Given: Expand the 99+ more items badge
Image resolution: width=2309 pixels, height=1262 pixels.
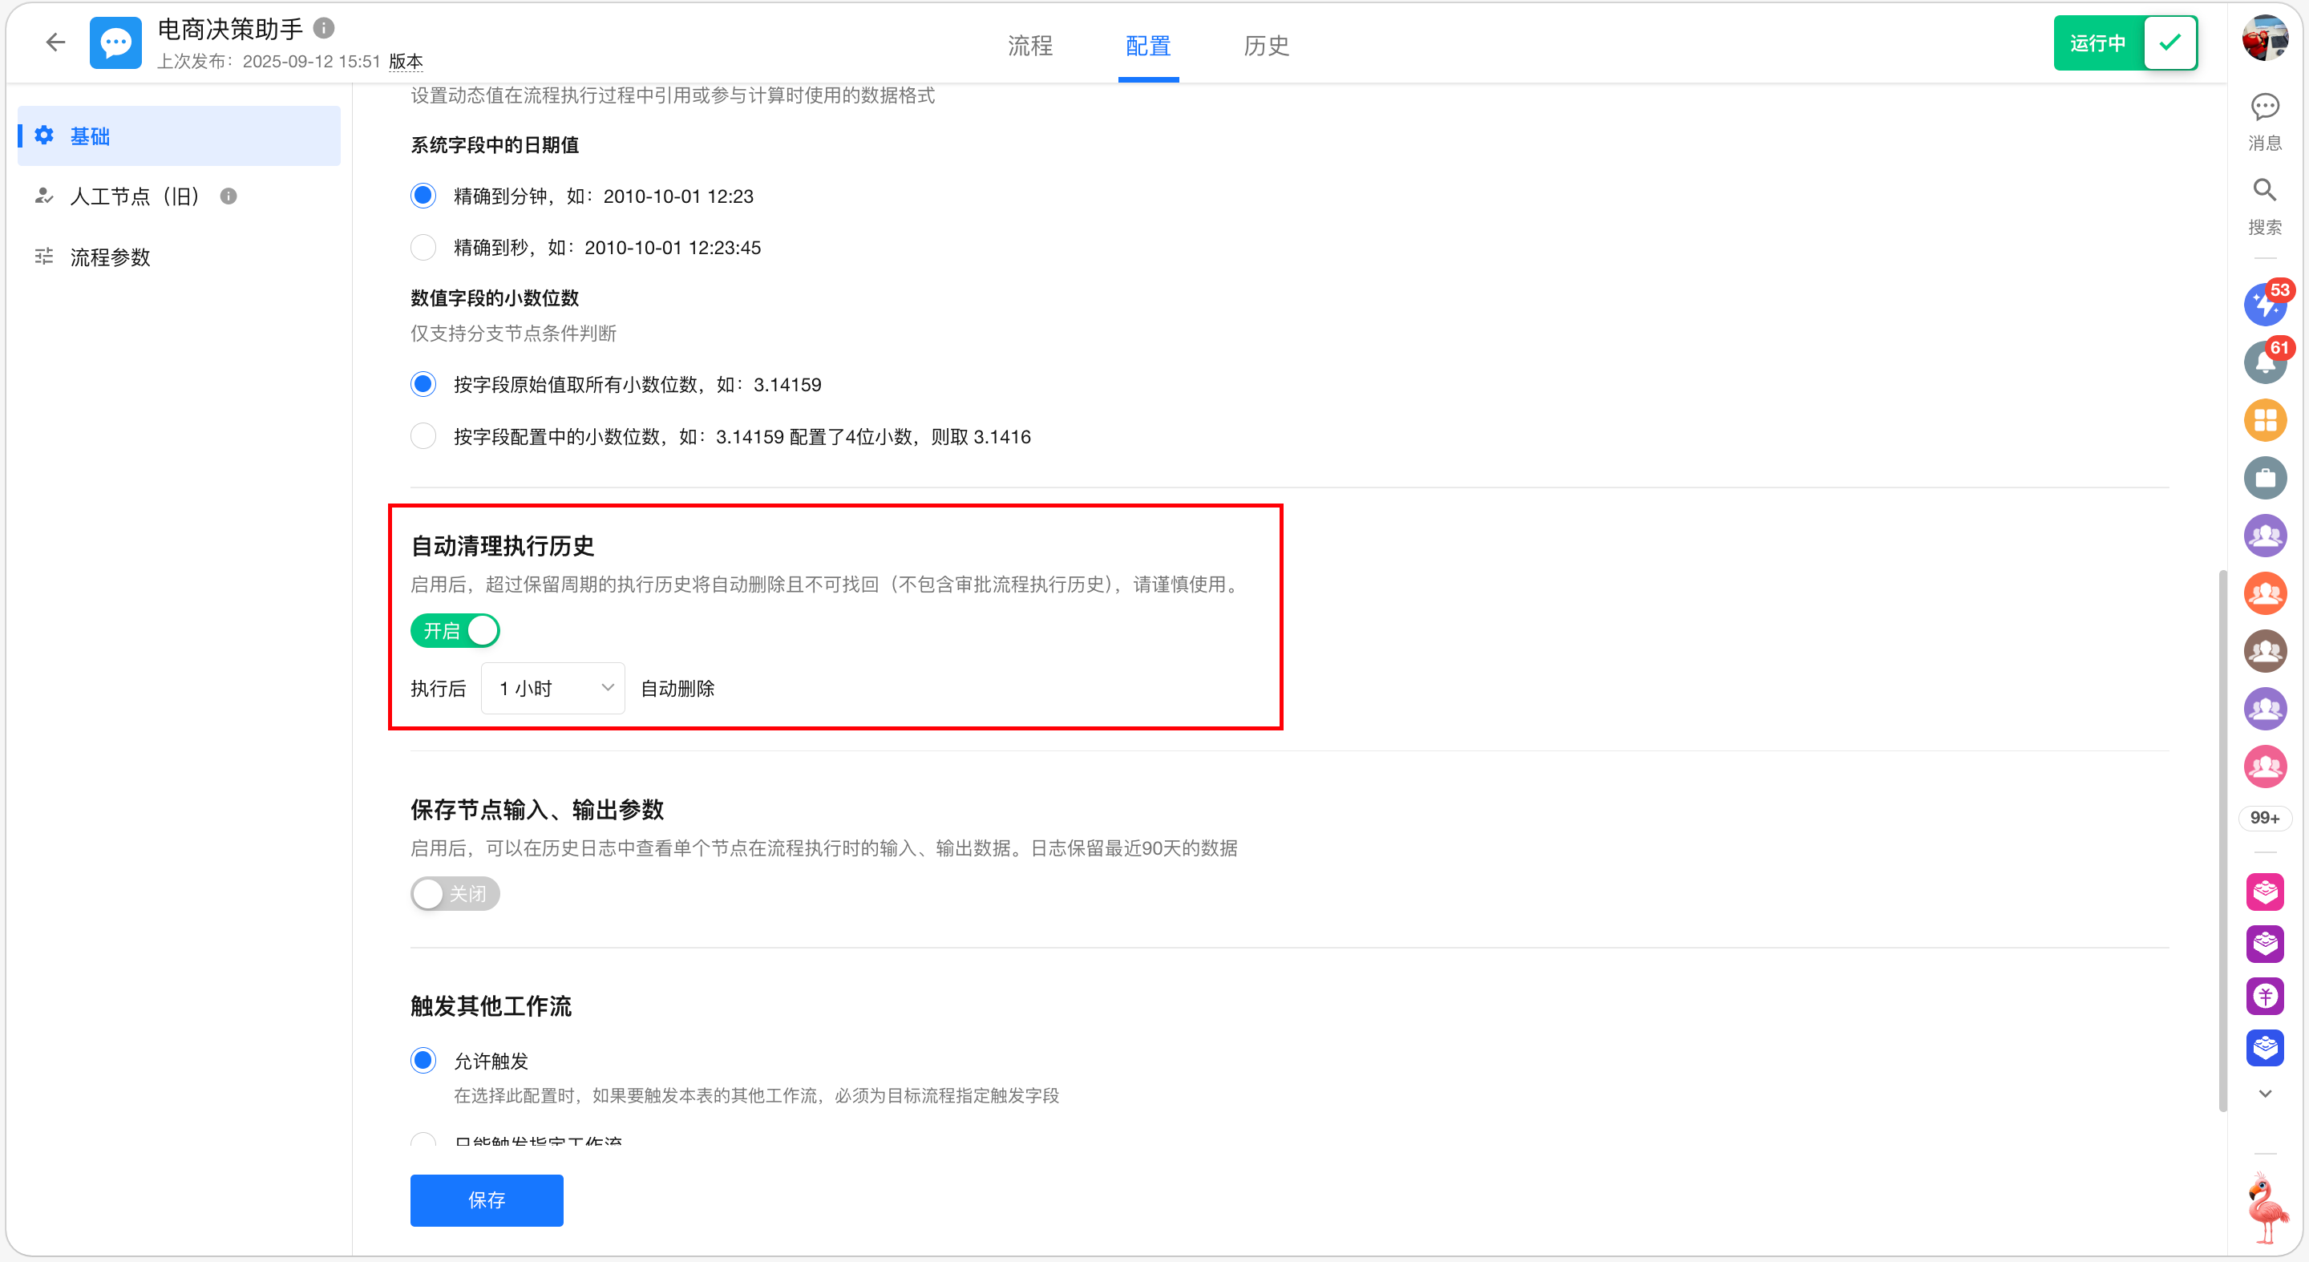Looking at the screenshot, I should click(2264, 818).
